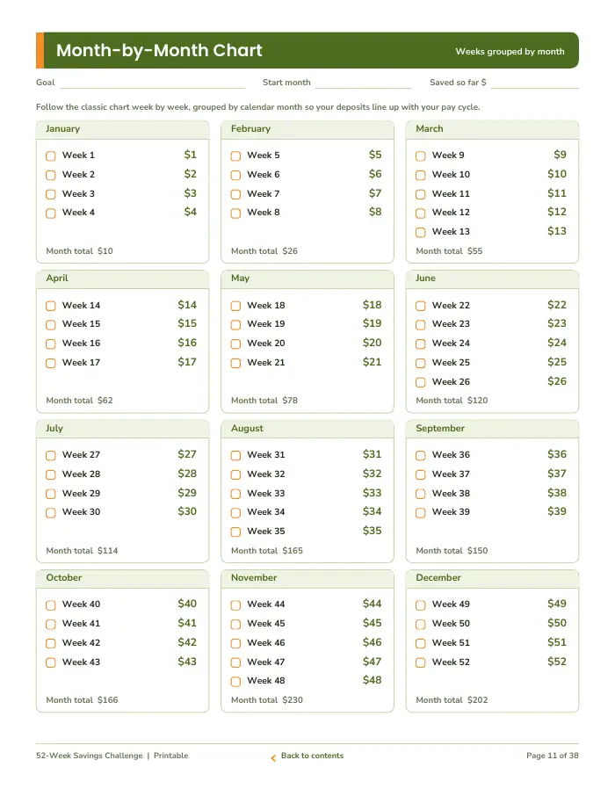Viewport: 615px width, 796px height.
Task: Click the Start month input line
Action: tap(363, 83)
